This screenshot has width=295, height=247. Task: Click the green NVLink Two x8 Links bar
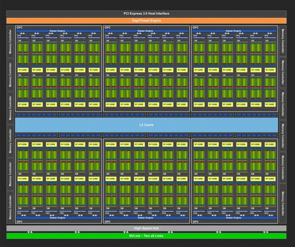click(x=147, y=236)
